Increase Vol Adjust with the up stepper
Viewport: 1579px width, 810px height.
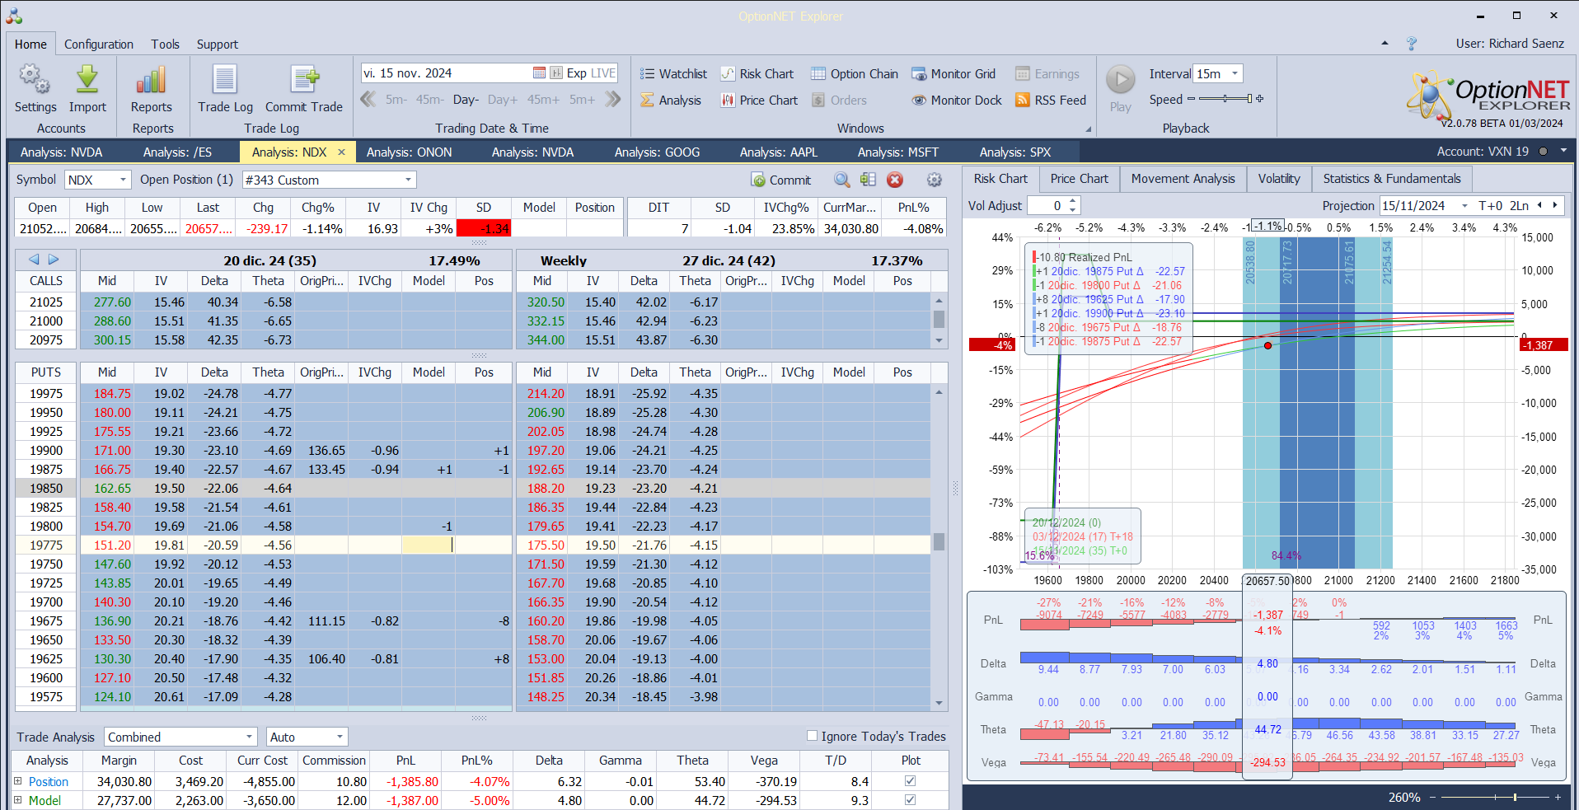point(1072,201)
